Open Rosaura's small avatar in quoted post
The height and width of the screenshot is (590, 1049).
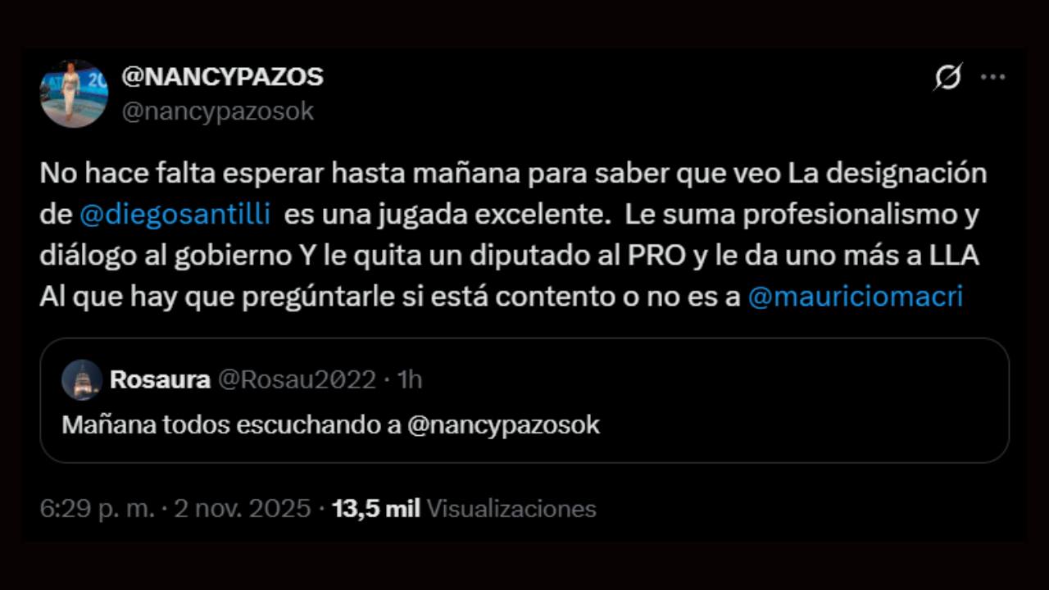point(82,379)
